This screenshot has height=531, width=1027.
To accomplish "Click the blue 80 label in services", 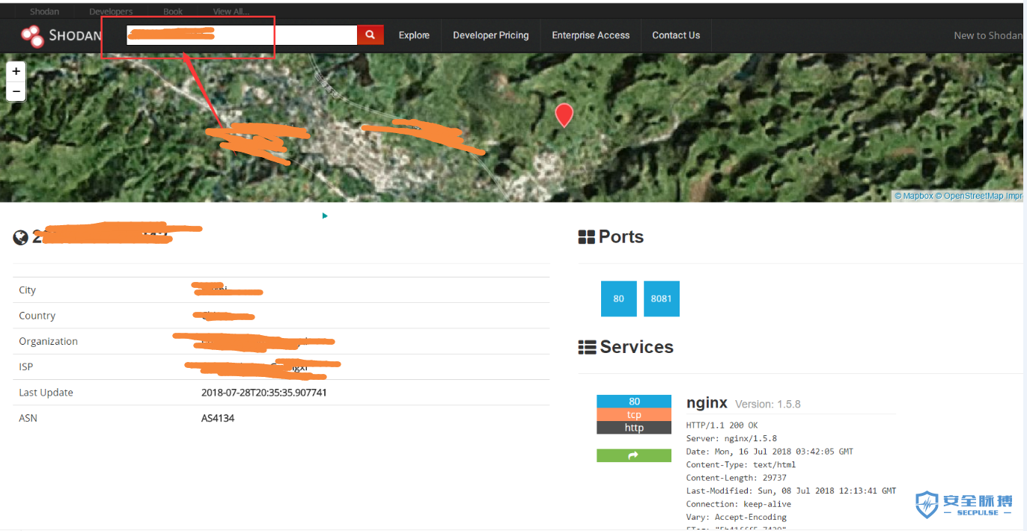I will [633, 402].
